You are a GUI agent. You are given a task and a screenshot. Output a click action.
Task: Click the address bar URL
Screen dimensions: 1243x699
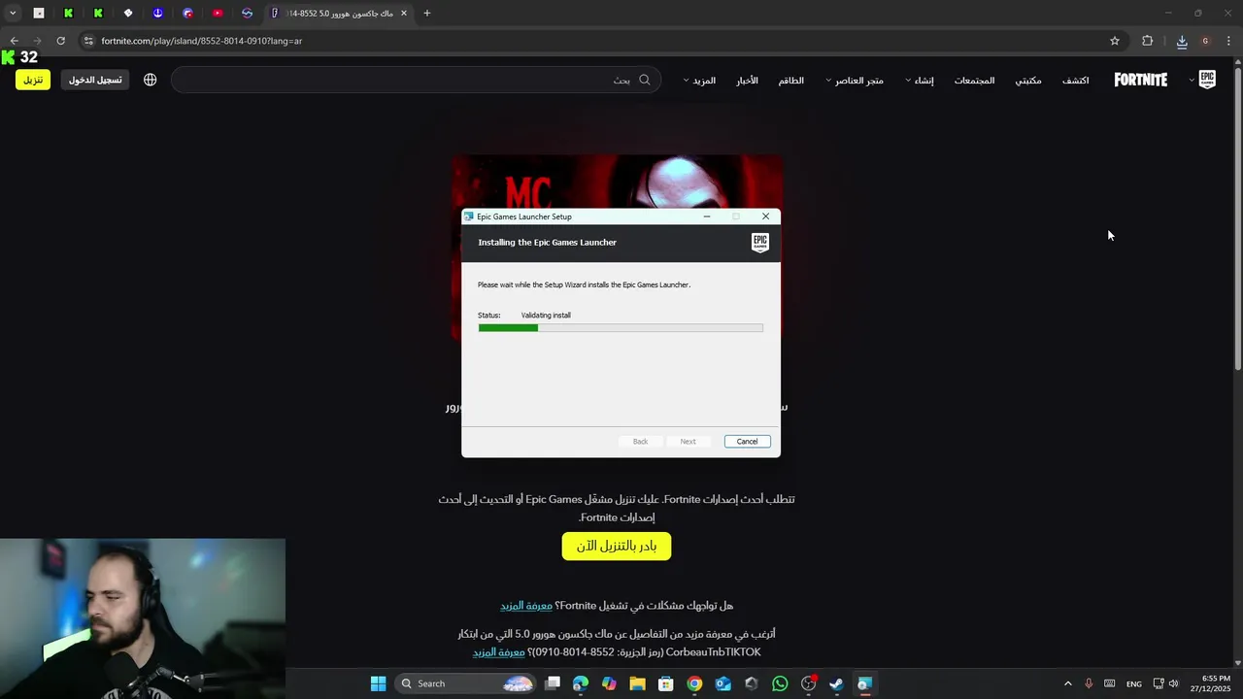(202, 41)
